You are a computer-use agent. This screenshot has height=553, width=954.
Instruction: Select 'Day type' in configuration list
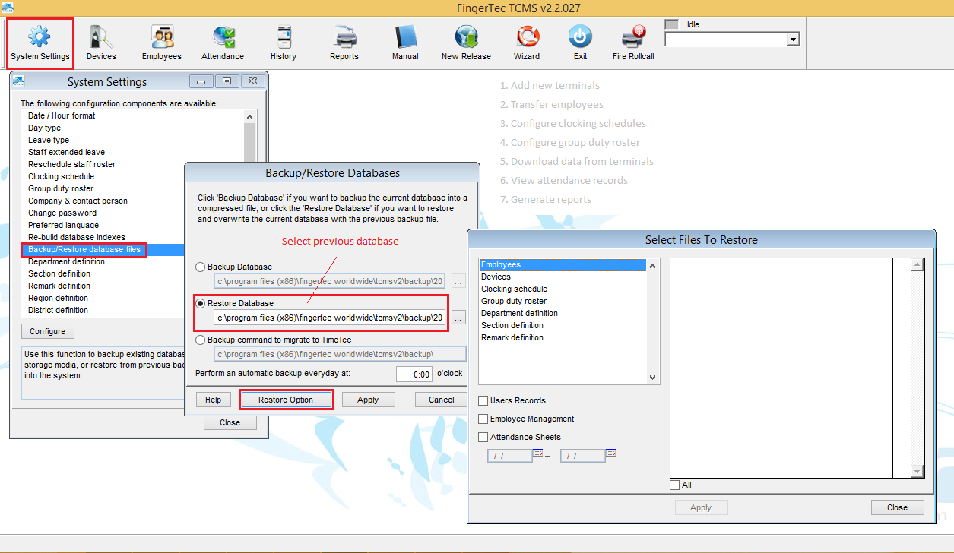pos(44,128)
